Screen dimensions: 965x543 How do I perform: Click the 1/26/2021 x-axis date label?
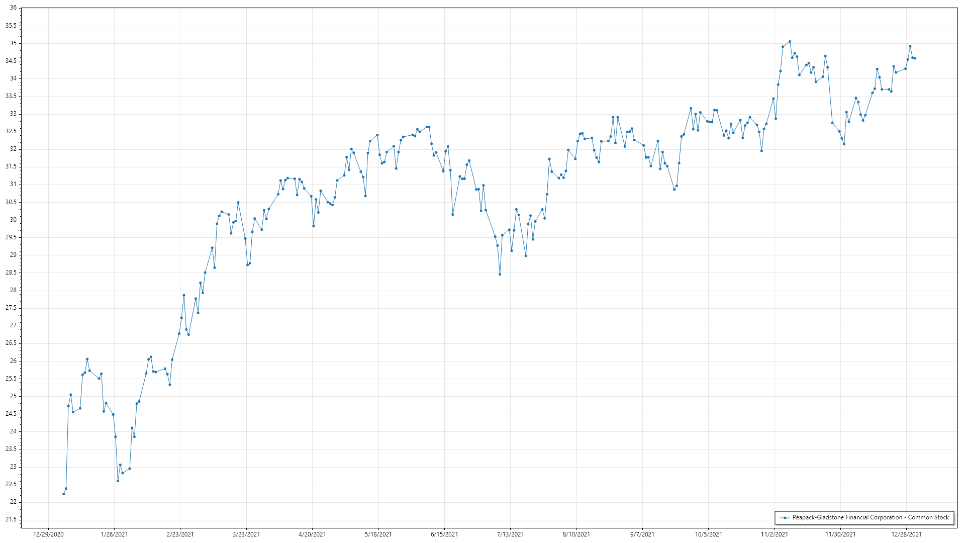pyautogui.click(x=114, y=534)
